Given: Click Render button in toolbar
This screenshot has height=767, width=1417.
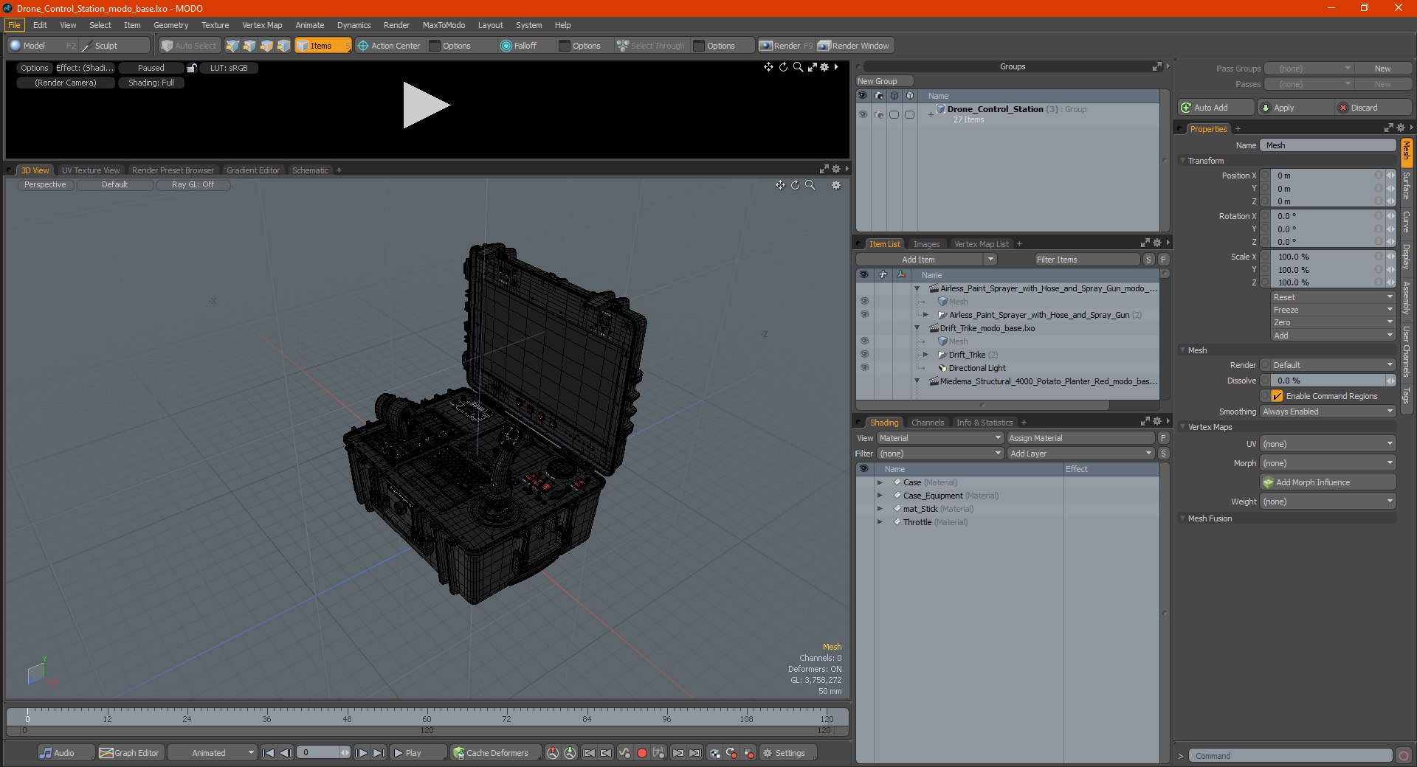Looking at the screenshot, I should click(x=785, y=46).
